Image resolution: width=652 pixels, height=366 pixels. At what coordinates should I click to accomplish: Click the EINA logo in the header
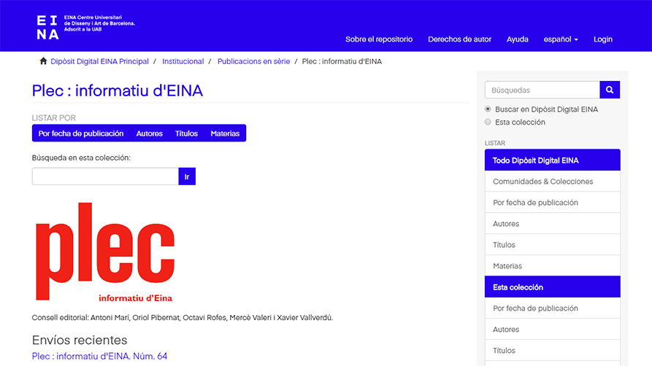tap(85, 28)
